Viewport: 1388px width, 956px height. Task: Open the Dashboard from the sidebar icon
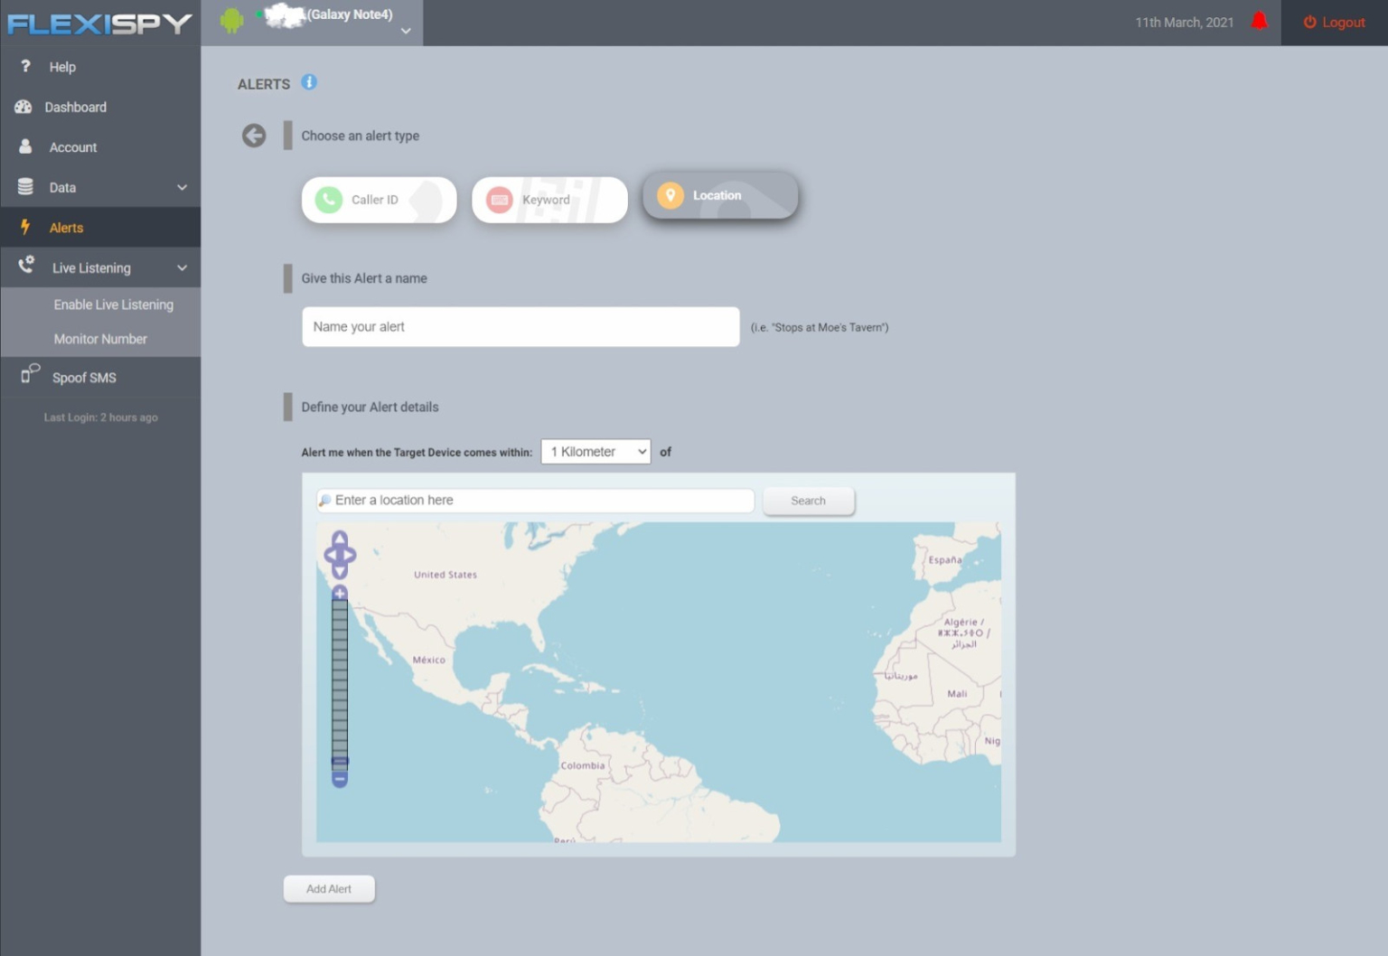(x=24, y=107)
